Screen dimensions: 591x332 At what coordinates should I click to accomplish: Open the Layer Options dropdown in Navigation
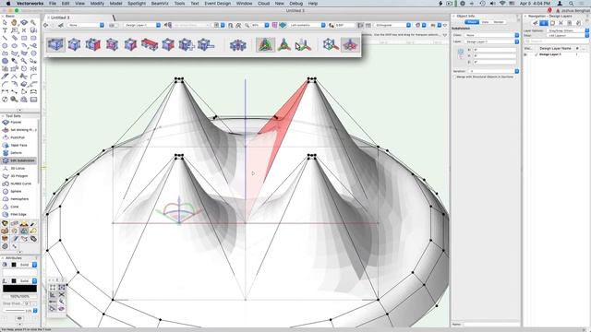567,30
